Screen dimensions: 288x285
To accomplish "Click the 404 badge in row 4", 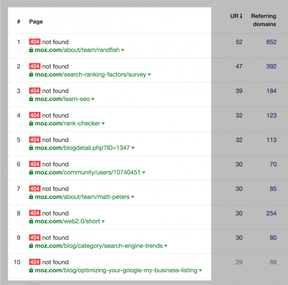I will pos(34,115).
